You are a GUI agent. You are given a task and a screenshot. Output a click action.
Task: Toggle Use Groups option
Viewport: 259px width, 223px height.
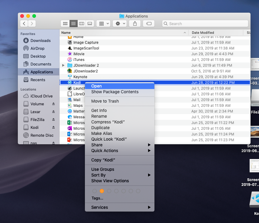click(120, 169)
